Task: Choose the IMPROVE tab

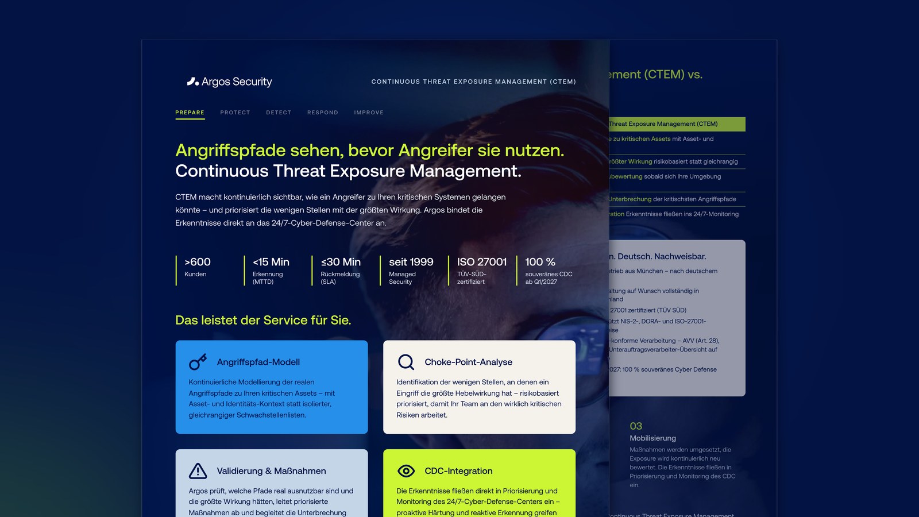Action: click(x=369, y=113)
